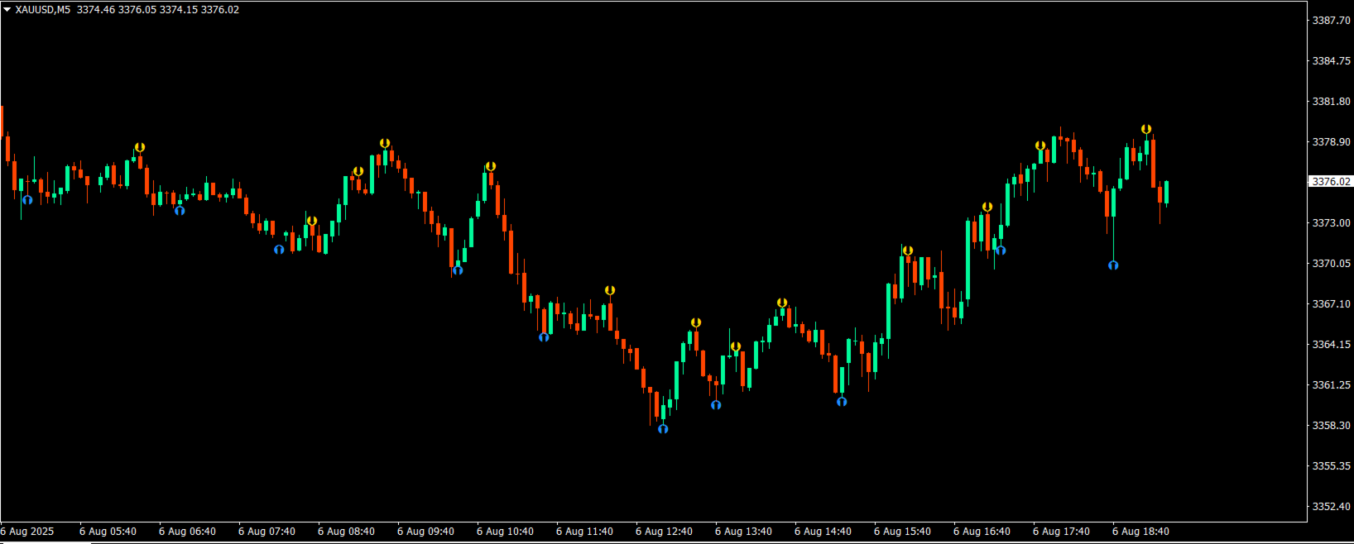Click the blue up-arrow signal near 07:40

point(279,249)
